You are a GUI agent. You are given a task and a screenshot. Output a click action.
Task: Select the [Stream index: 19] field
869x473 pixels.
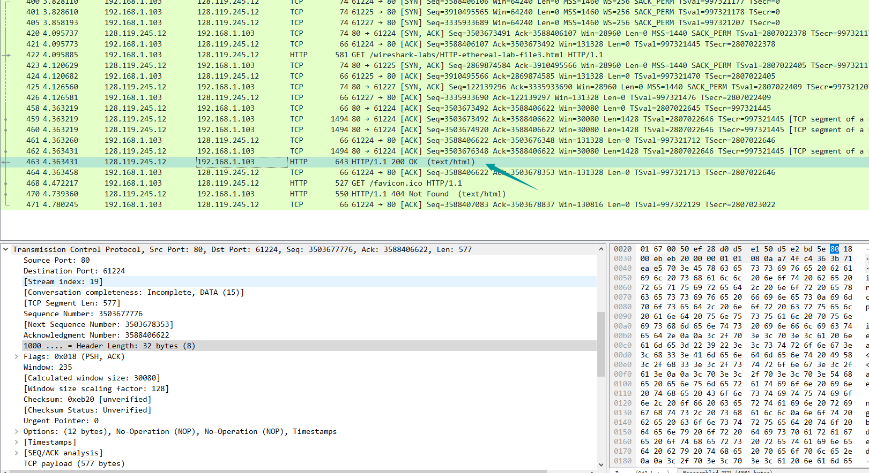point(63,281)
